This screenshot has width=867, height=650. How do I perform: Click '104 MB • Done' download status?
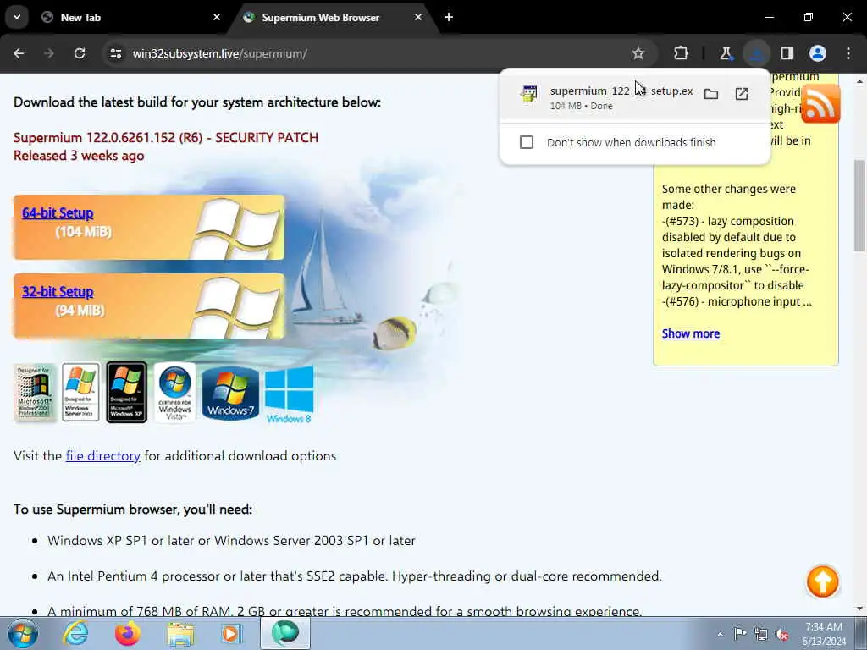point(581,106)
